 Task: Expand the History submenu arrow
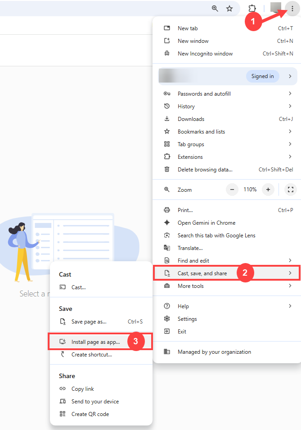(290, 106)
